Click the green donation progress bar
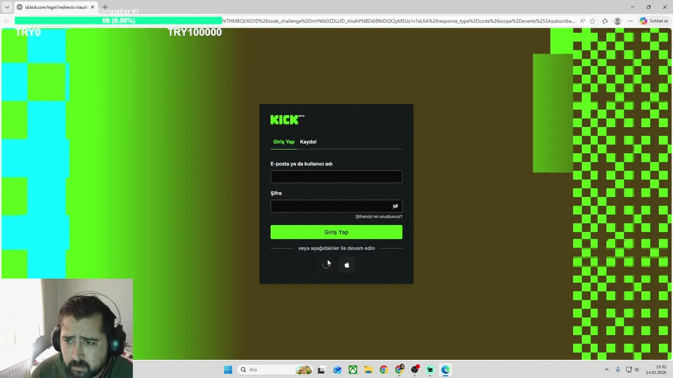The height and width of the screenshot is (378, 673). tap(118, 20)
